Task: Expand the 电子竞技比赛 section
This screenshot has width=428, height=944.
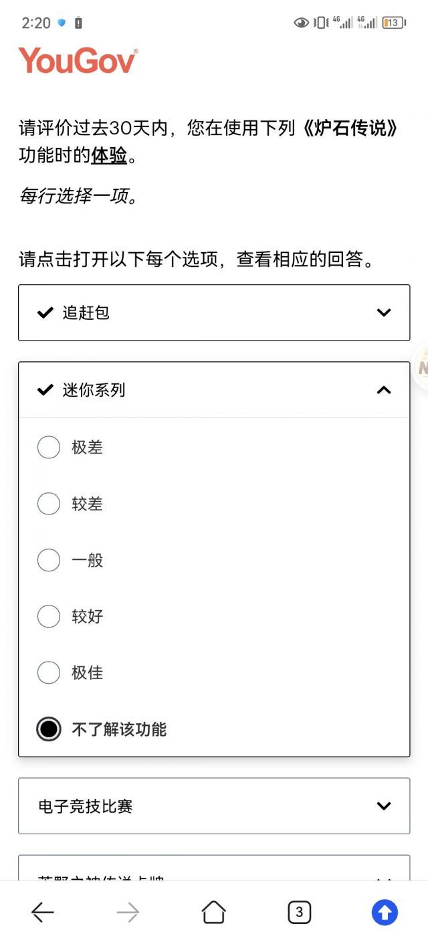Action: pyautogui.click(x=214, y=806)
